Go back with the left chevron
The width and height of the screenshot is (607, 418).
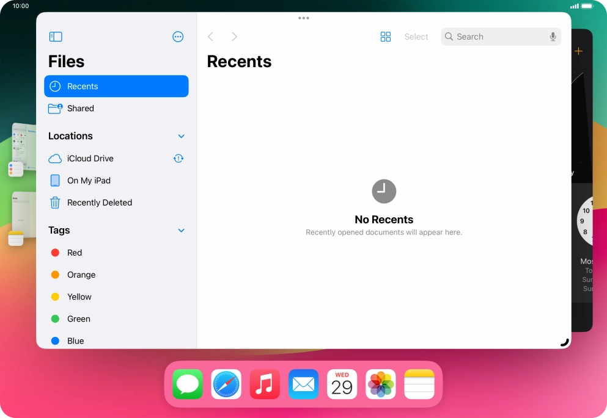(211, 37)
